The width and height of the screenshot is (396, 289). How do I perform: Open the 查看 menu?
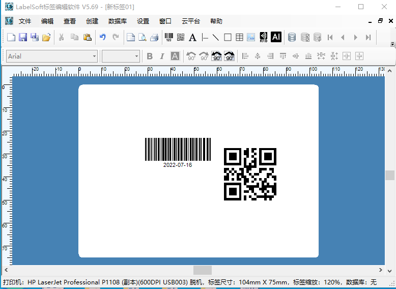pos(69,21)
